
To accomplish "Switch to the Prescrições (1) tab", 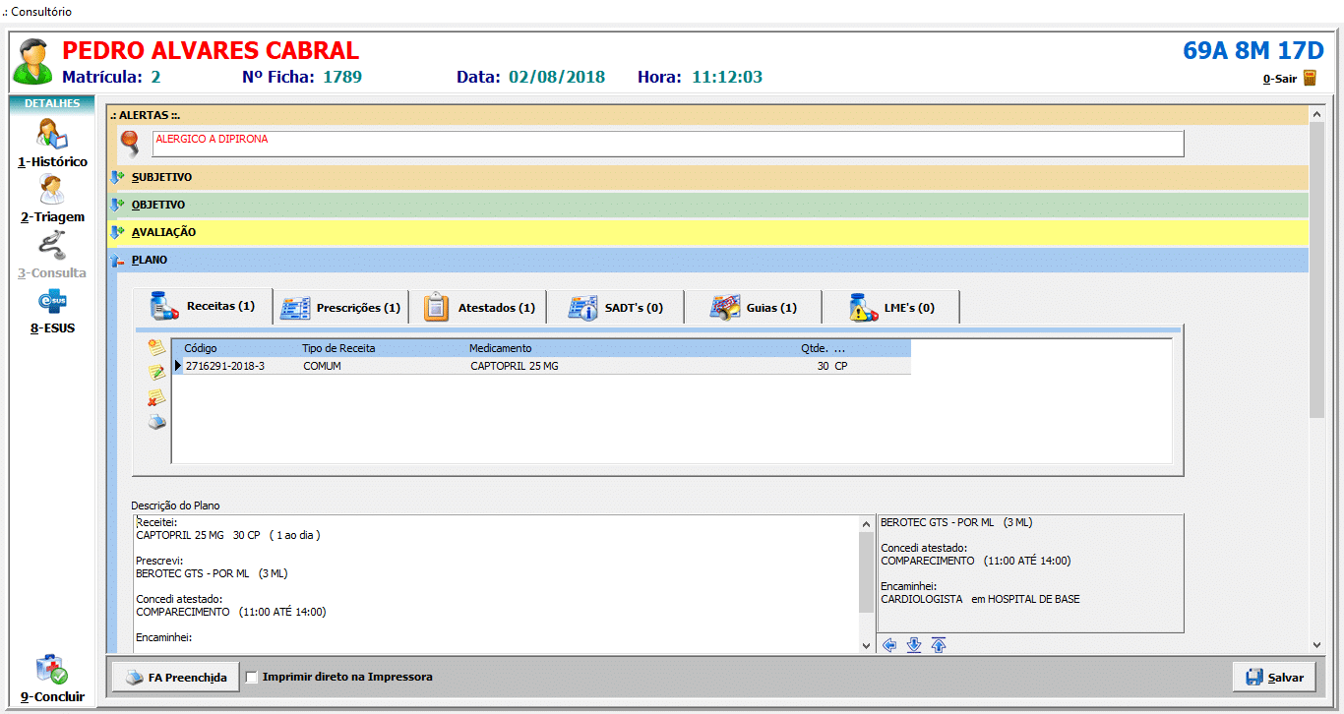I will click(x=341, y=308).
